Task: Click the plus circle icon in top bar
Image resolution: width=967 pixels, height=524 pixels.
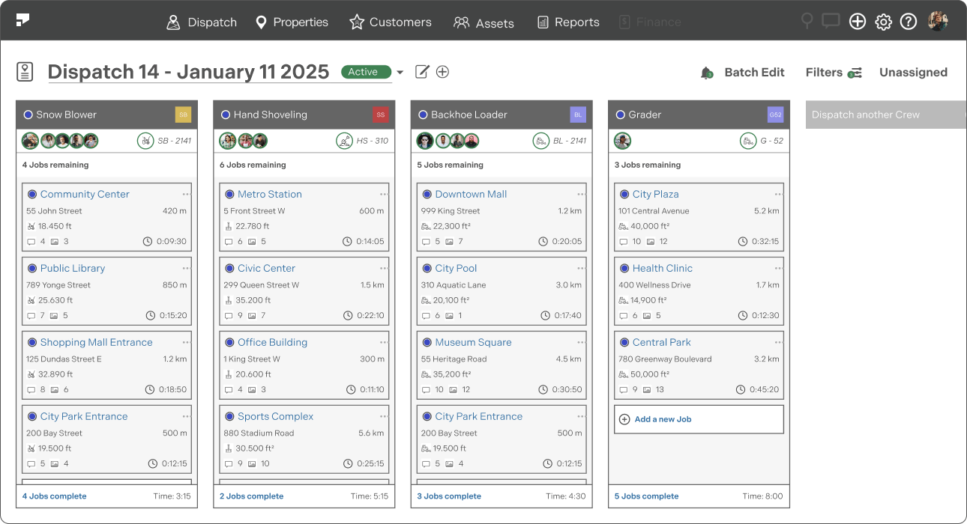Action: 858,22
